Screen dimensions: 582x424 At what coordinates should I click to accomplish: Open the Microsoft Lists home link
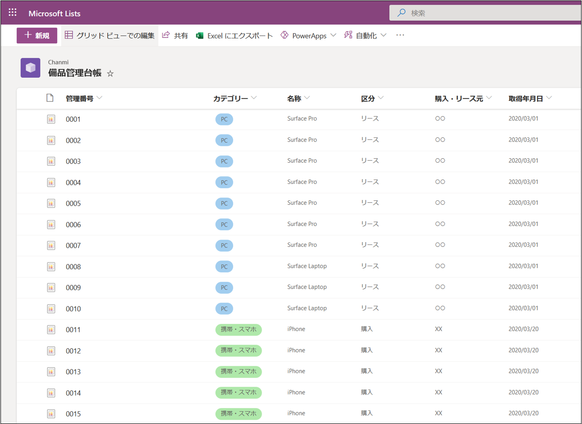click(x=55, y=13)
